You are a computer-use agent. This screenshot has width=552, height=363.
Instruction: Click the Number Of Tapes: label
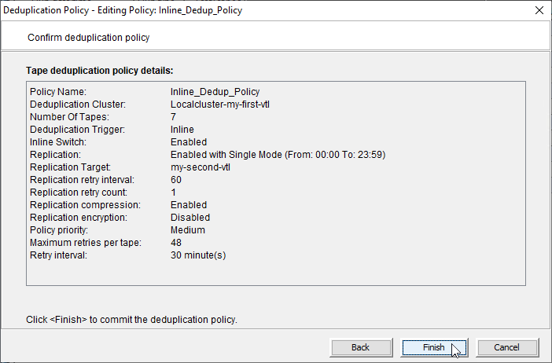click(70, 117)
